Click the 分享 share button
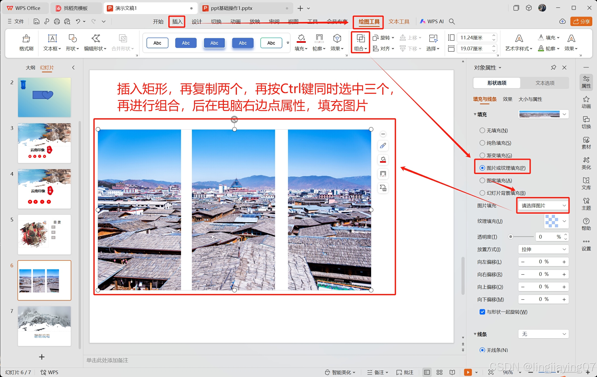This screenshot has width=597, height=377. click(x=581, y=22)
